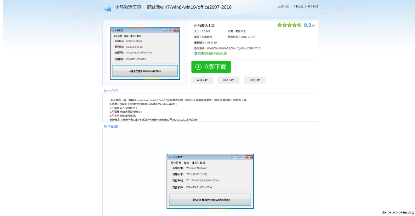The height and width of the screenshot is (216, 415).
Task: Select the 电信下载 download option
Action: [202, 80]
